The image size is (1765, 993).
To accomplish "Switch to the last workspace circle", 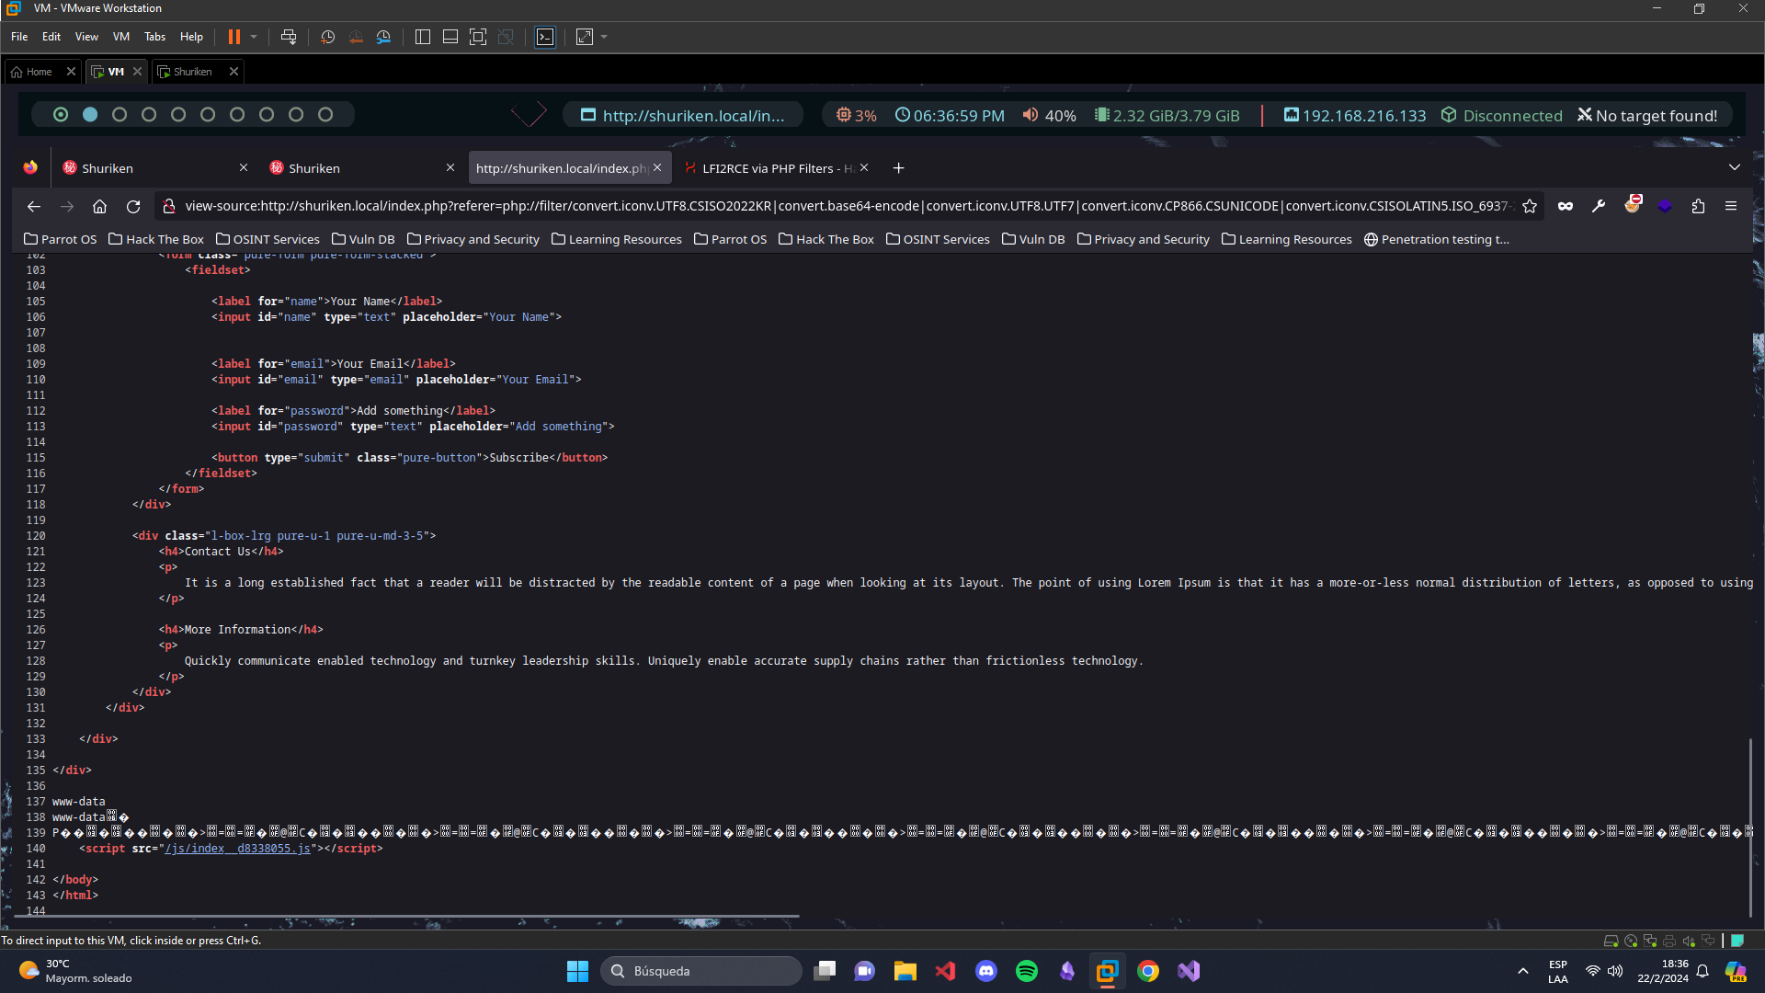I will (325, 115).
